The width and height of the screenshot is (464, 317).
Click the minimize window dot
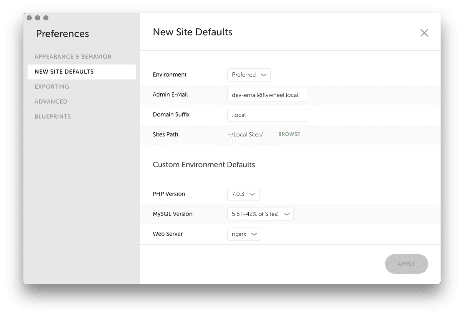pyautogui.click(x=38, y=18)
